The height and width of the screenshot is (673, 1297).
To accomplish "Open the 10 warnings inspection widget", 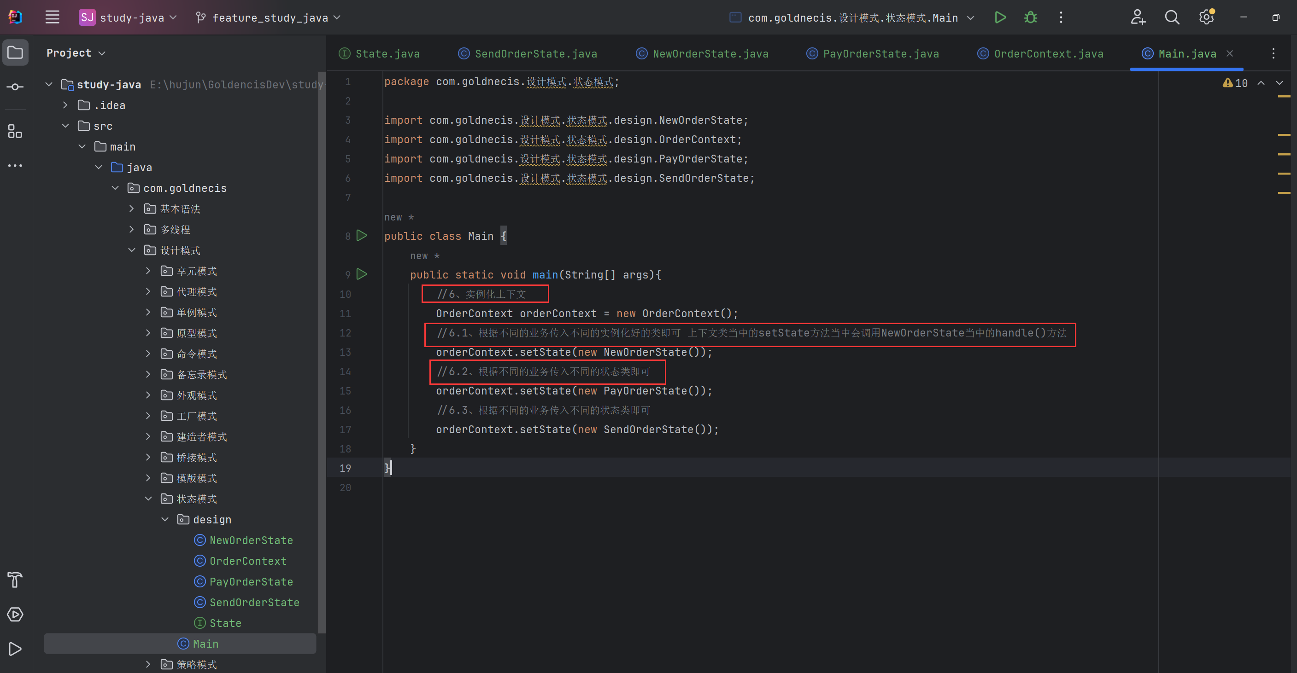I will [x=1235, y=83].
